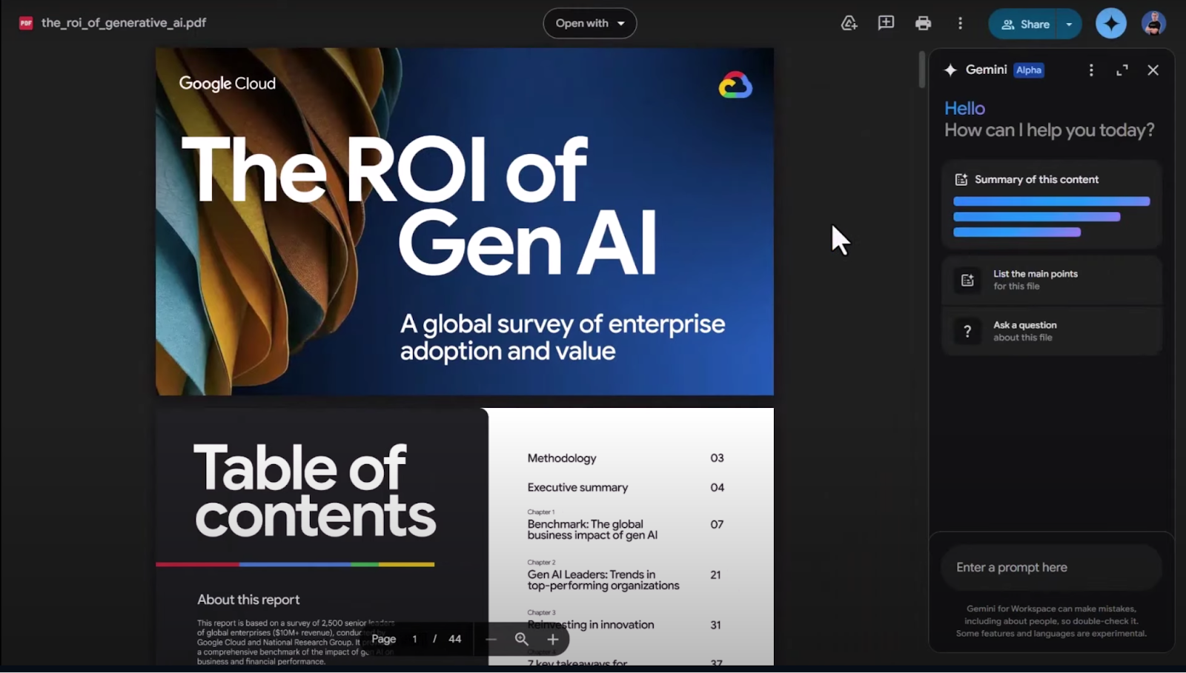Click the Google Cloud logo on cover page
This screenshot has height=673, width=1186.
tap(735, 85)
